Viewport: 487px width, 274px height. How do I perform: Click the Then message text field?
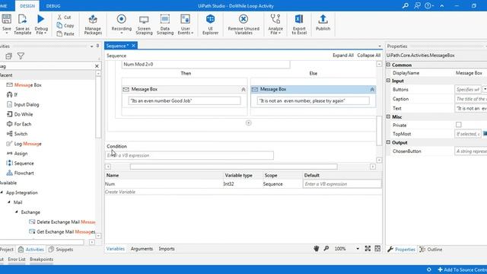click(x=184, y=100)
